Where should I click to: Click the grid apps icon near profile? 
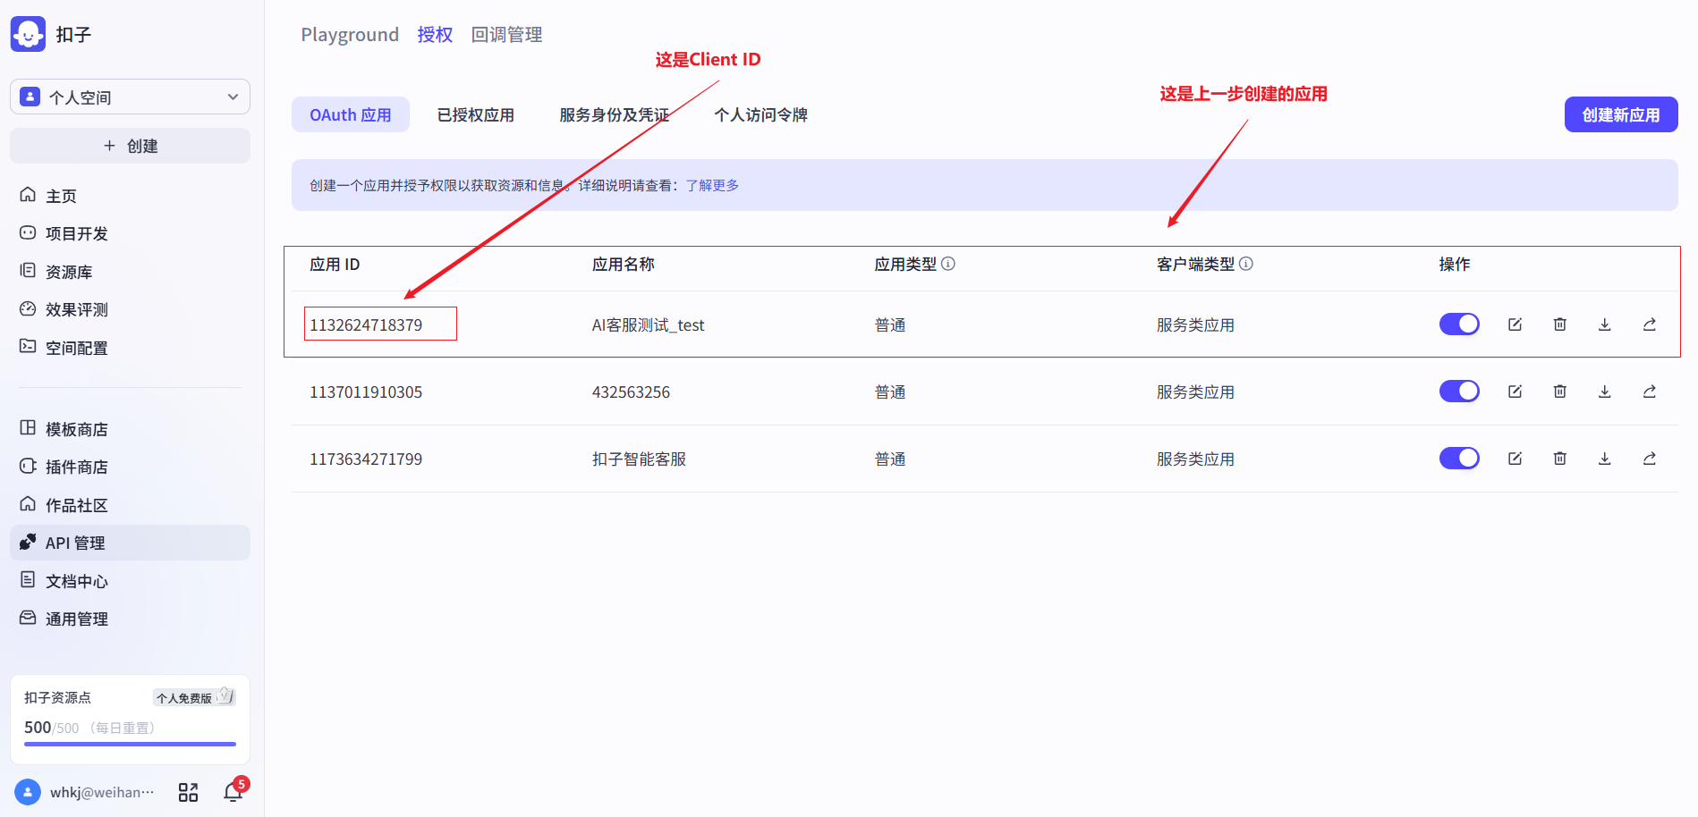(x=188, y=793)
